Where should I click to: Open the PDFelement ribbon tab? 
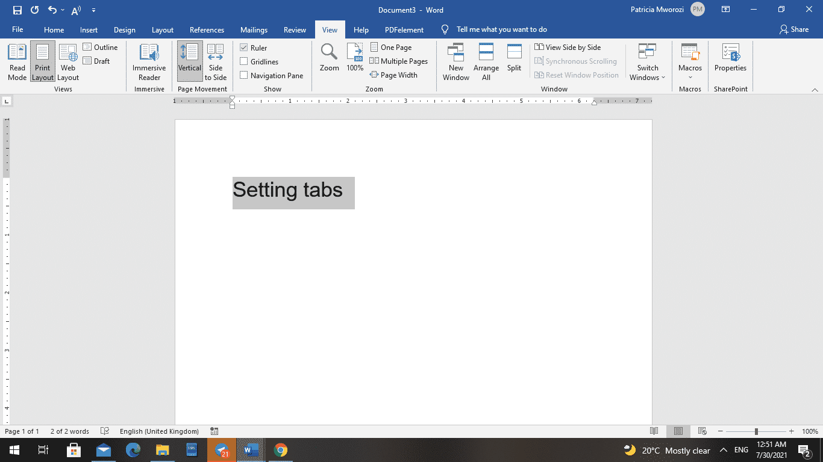tap(404, 29)
